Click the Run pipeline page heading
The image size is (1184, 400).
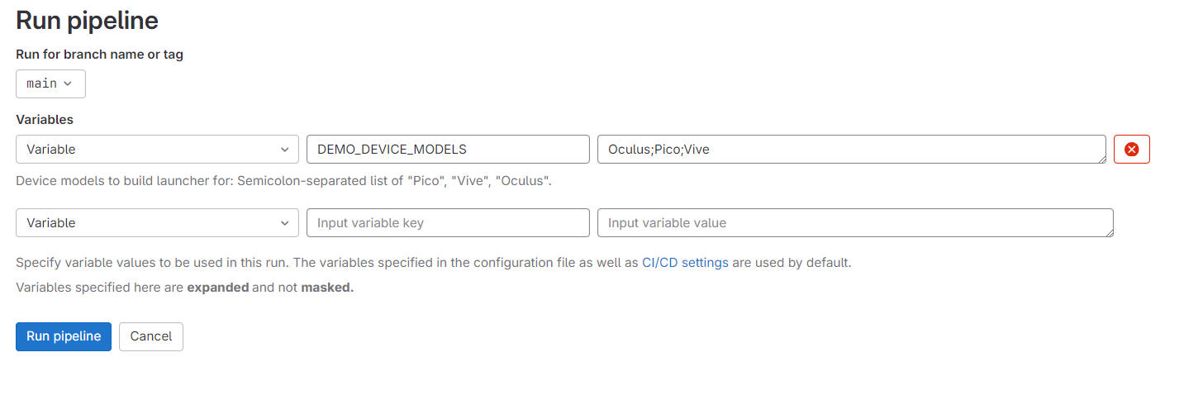88,20
